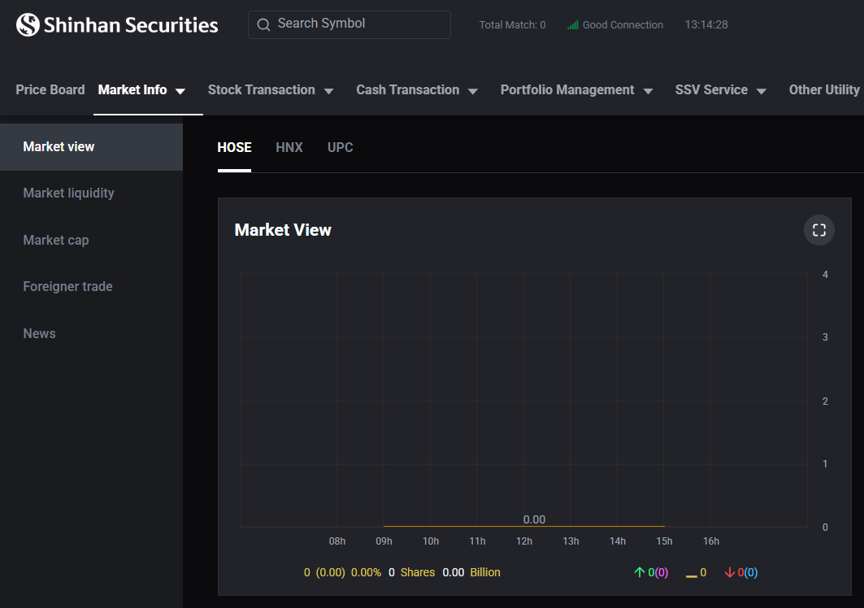Click the green connection signal icon
The width and height of the screenshot is (864, 608).
click(573, 25)
